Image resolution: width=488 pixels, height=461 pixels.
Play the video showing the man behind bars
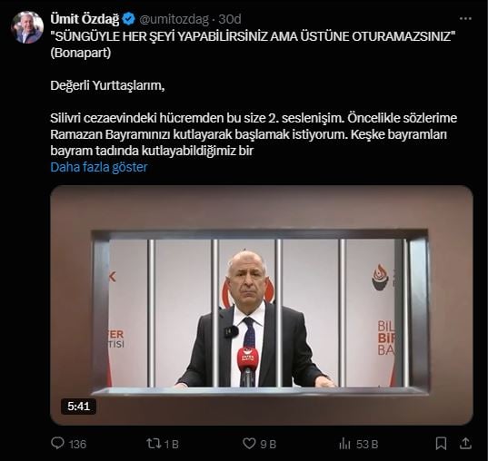pos(262,305)
